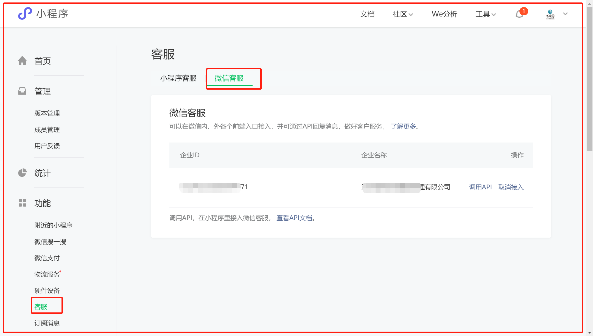Screen dimensions: 593x336
Task: Open We分析 in top navigation
Action: [x=444, y=14]
